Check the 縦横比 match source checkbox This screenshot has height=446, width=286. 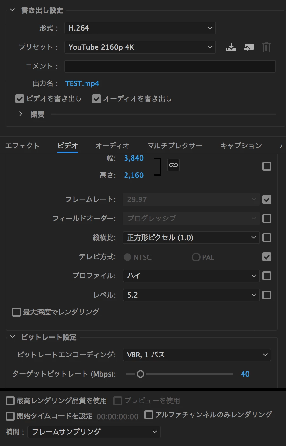coord(267,238)
